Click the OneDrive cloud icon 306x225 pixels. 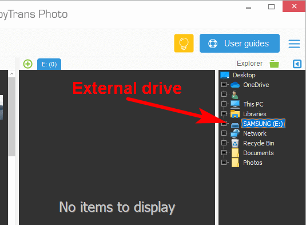[x=235, y=85]
